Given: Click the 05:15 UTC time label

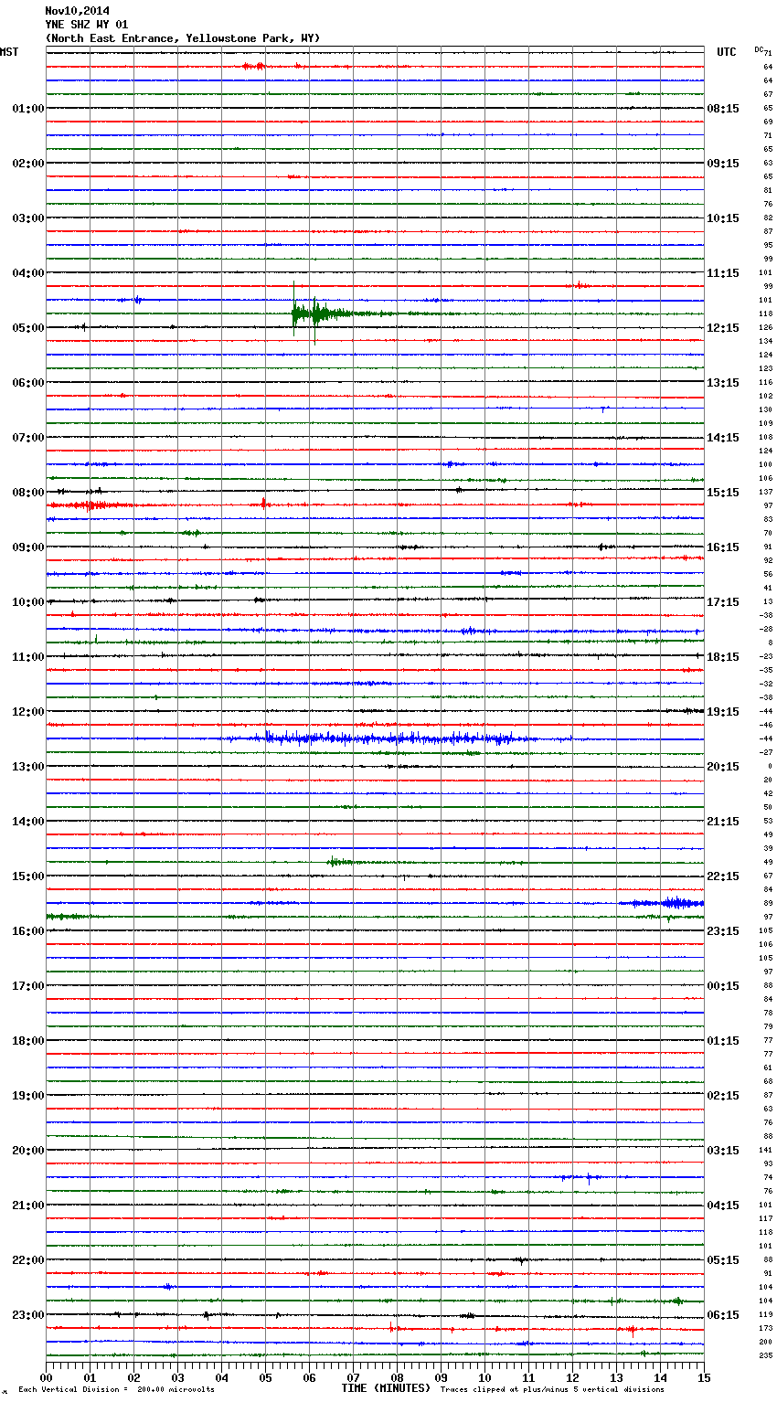Looking at the screenshot, I should point(723,1260).
